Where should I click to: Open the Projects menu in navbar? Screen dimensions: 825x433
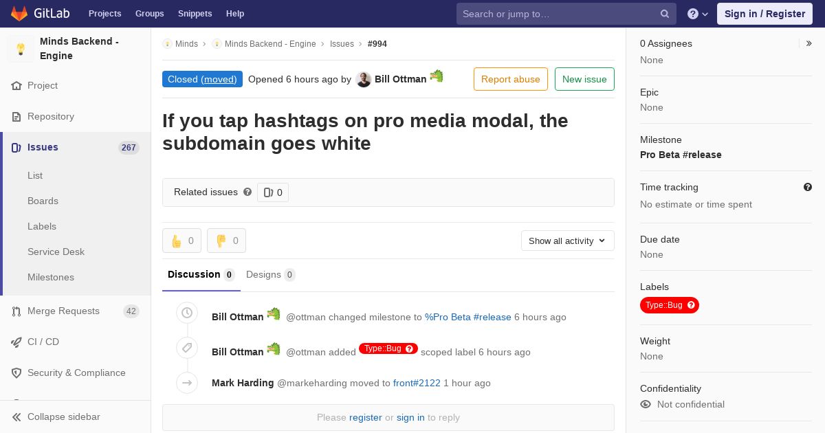pyautogui.click(x=105, y=14)
